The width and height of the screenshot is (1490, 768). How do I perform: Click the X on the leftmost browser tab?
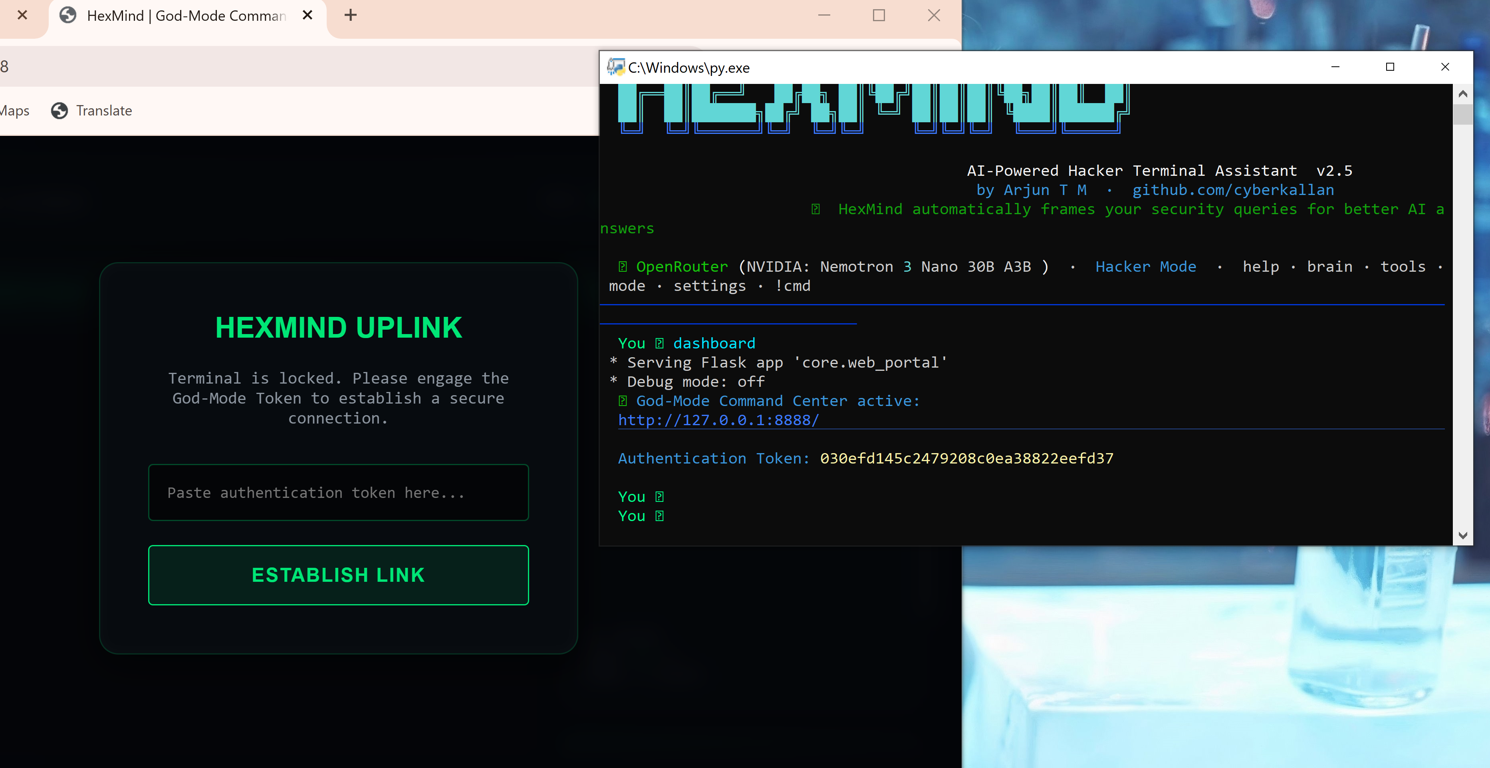[x=22, y=16]
